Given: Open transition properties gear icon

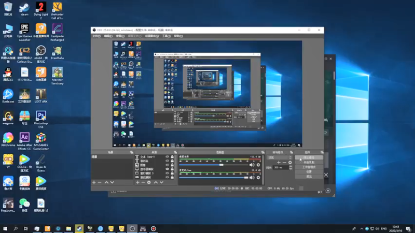Looking at the screenshot, I should tap(290, 163).
